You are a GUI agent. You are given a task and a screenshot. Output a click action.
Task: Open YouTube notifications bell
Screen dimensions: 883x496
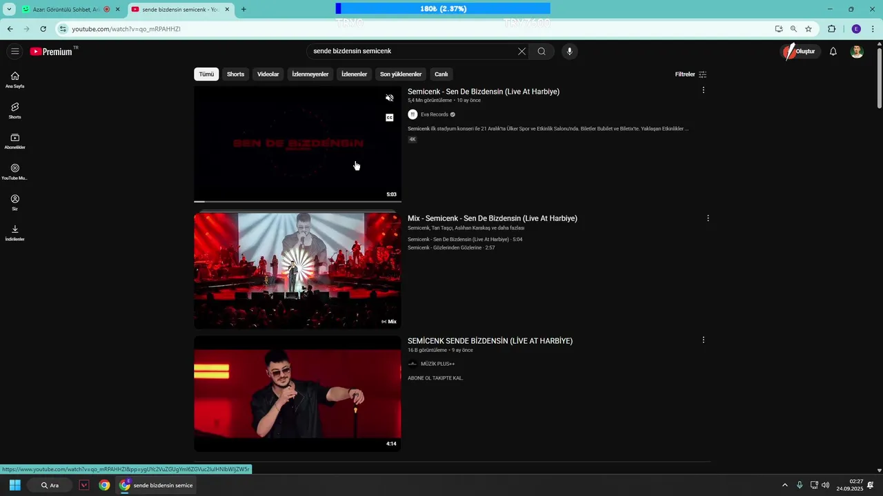coord(833,51)
